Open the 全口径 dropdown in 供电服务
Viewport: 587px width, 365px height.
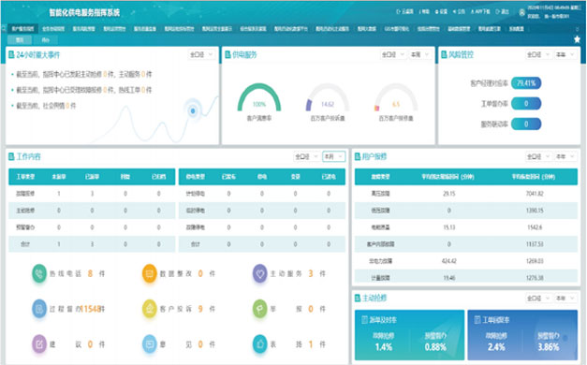click(393, 54)
